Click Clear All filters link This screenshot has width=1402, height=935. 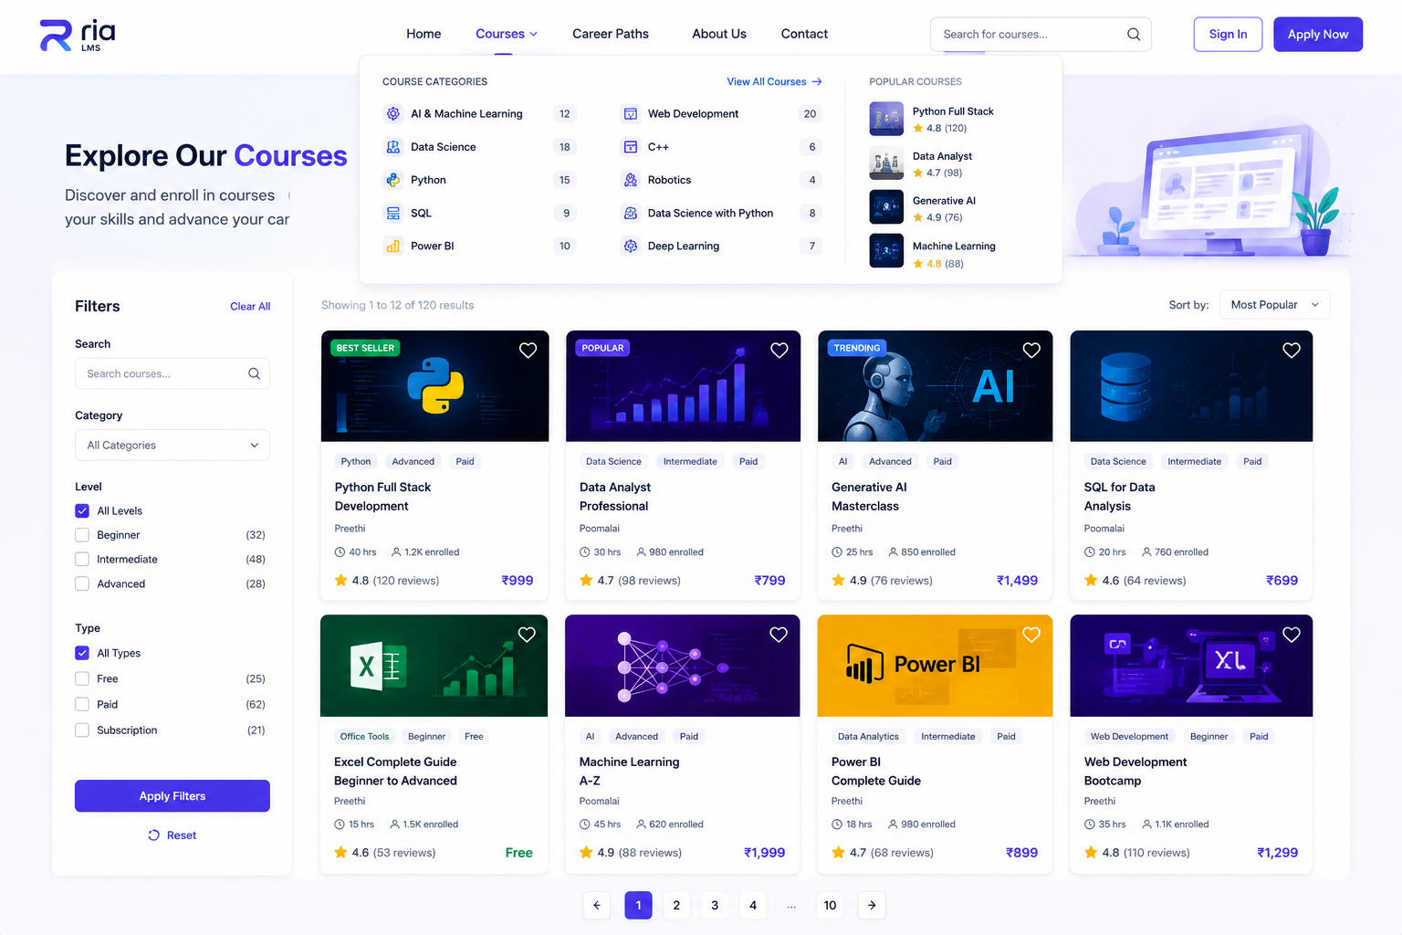click(250, 306)
